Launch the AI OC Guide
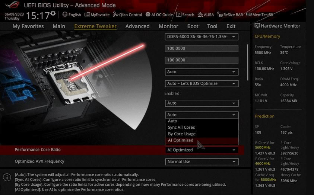This screenshot has height=195, width=314. click(x=159, y=15)
